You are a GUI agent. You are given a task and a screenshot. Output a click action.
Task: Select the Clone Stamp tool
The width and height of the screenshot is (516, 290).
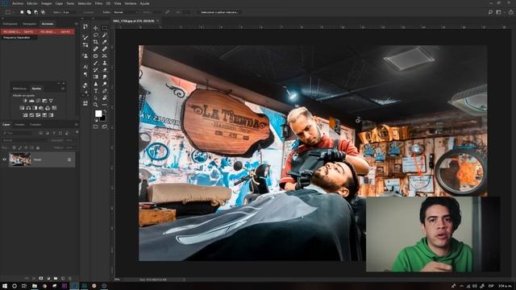click(104, 63)
